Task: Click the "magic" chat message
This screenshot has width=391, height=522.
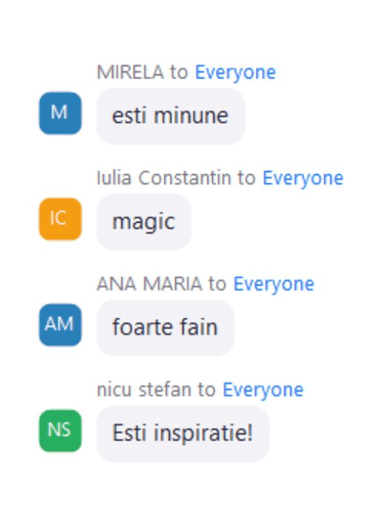Action: click(x=144, y=222)
